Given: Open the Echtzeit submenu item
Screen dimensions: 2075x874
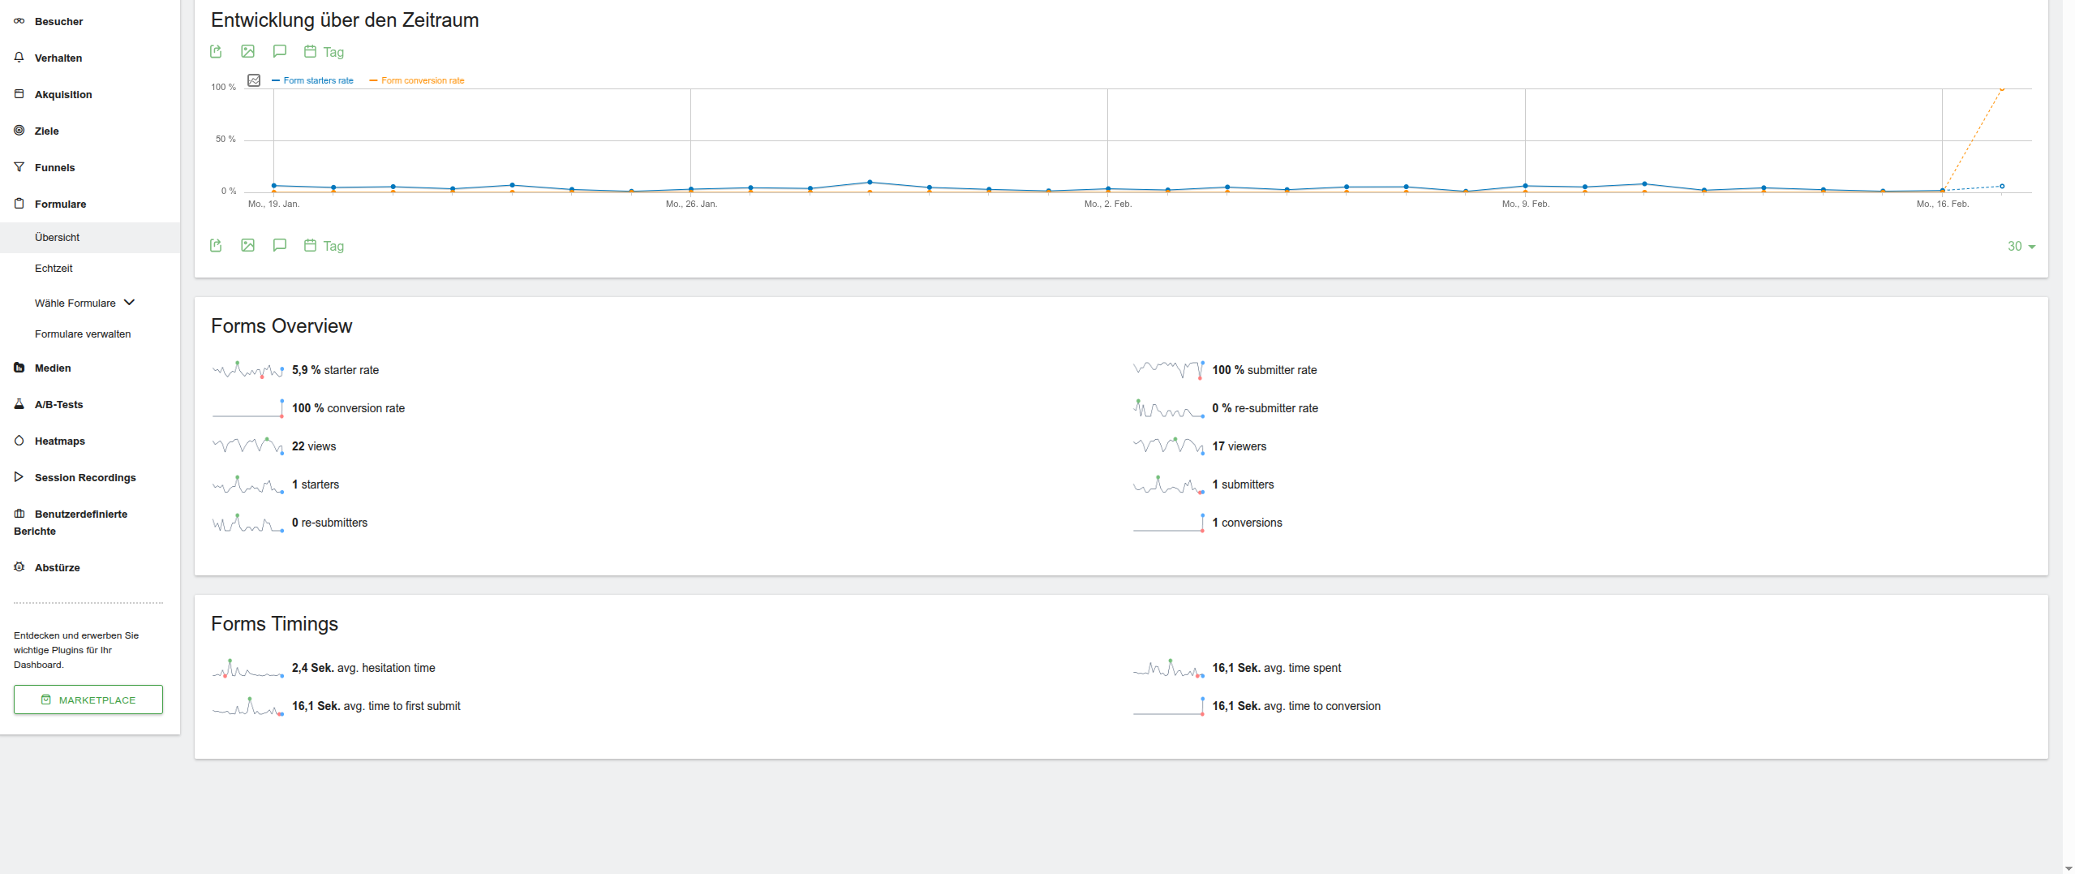Looking at the screenshot, I should tap(54, 268).
